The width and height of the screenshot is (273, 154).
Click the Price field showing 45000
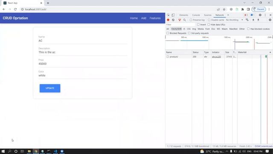(x=83, y=64)
